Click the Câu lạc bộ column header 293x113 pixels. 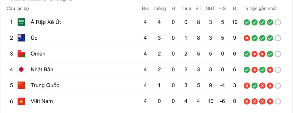coord(18,8)
